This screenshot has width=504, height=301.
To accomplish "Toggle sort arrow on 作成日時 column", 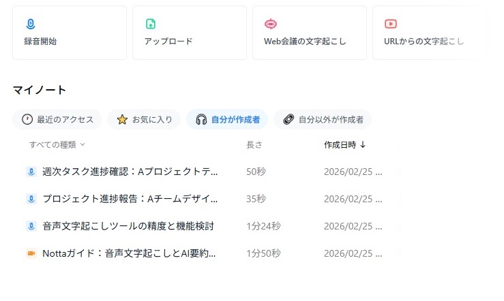I will 363,144.
